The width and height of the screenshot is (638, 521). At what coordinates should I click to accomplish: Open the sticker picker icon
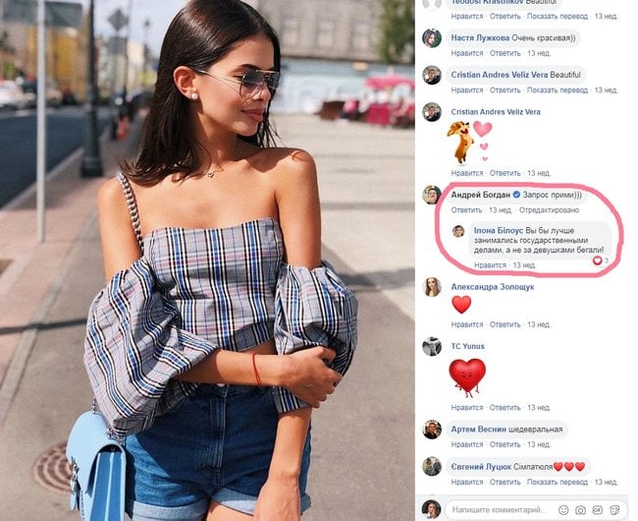[614, 509]
